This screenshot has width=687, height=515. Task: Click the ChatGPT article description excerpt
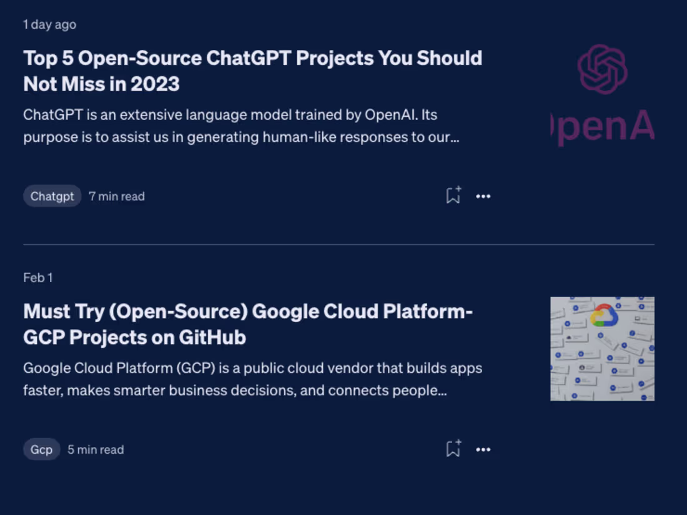click(242, 126)
